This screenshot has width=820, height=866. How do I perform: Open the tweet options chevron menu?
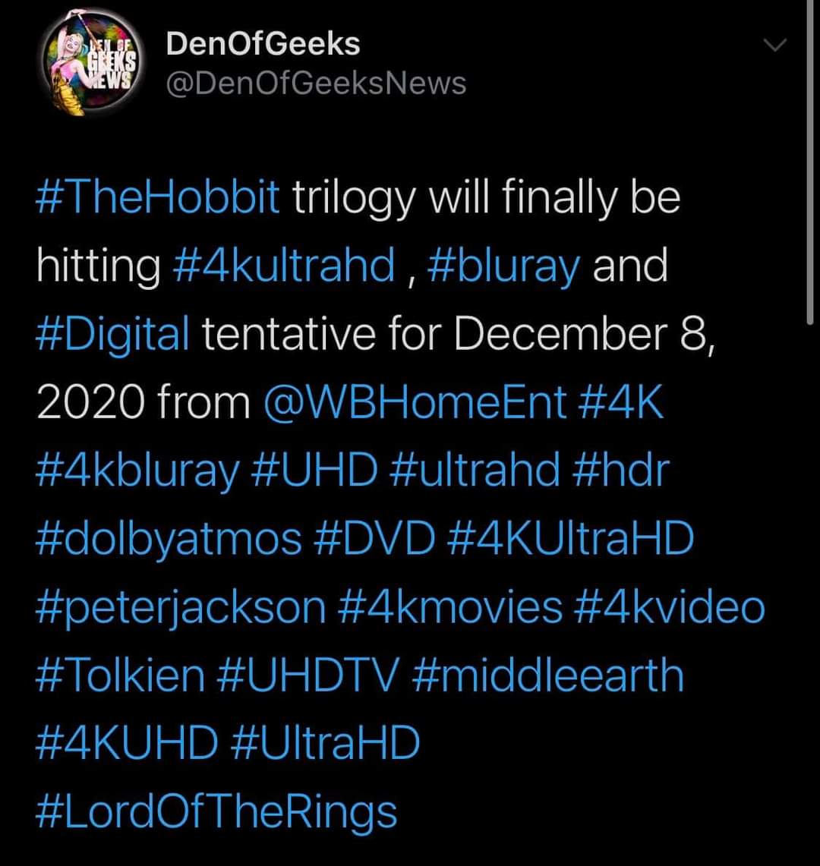click(775, 46)
